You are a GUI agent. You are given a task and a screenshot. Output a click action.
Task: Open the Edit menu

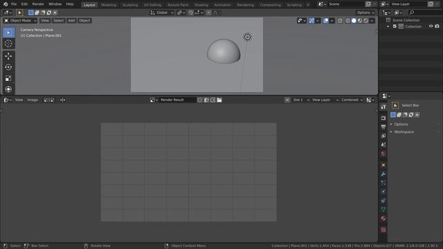24,4
